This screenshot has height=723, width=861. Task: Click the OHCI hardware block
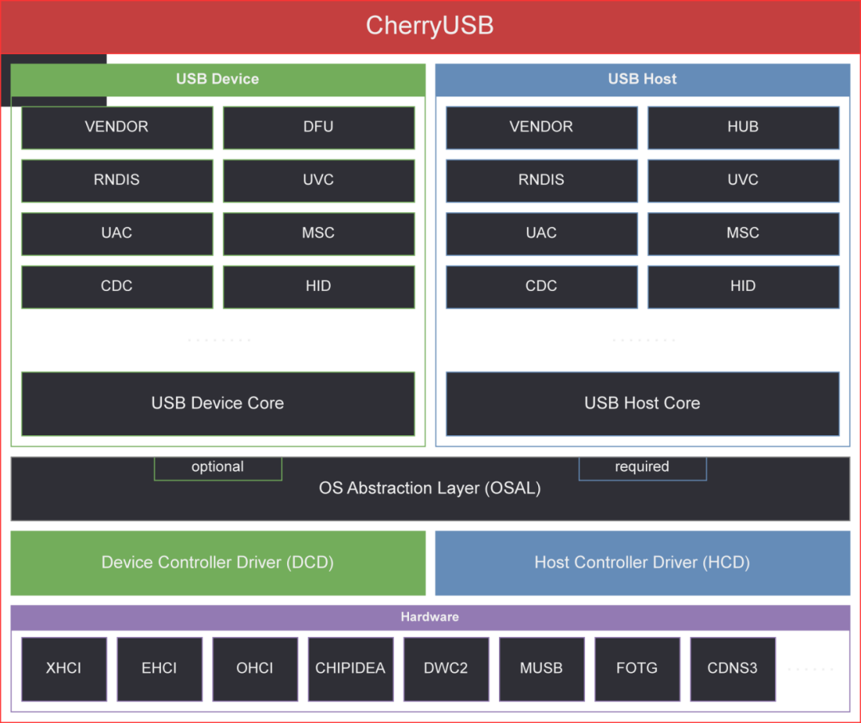tap(255, 670)
